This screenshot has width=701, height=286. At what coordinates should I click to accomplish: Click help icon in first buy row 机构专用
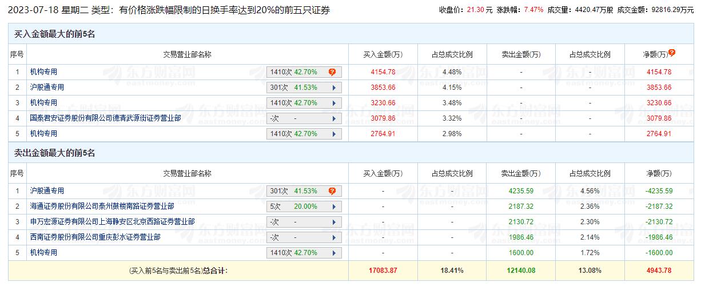pos(332,72)
